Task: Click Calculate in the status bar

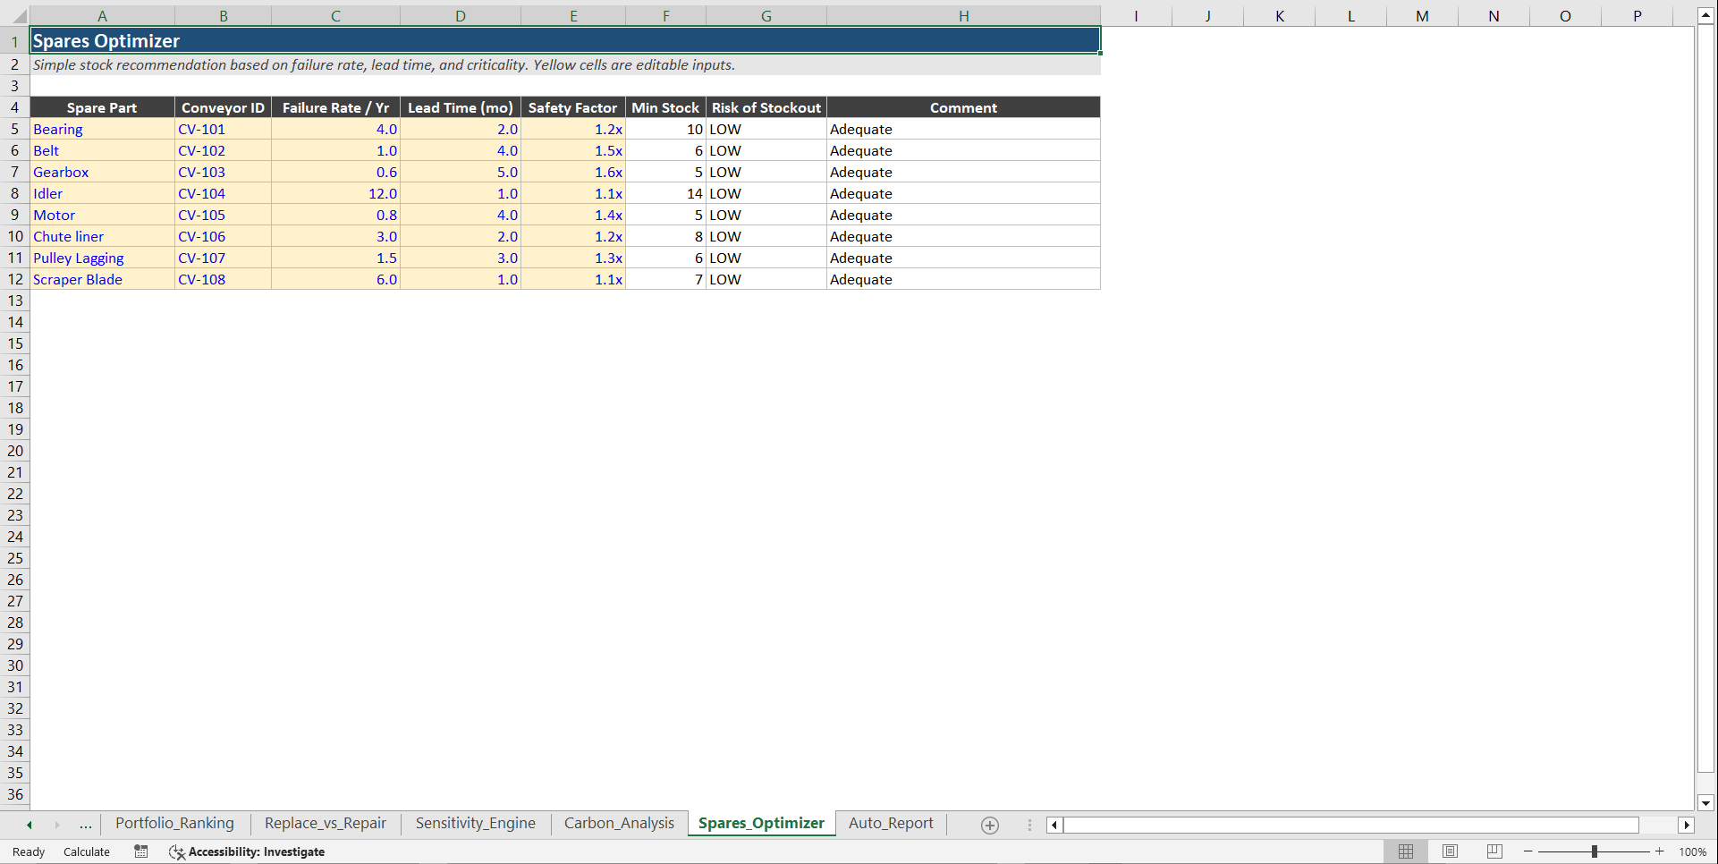Action: click(x=87, y=851)
